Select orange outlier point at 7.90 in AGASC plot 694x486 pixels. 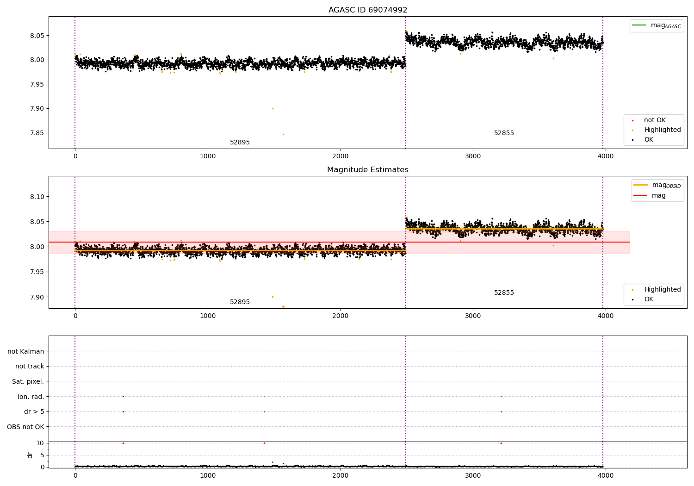tap(273, 108)
